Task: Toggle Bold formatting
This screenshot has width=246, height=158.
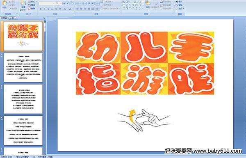Action: (x=41, y=9)
